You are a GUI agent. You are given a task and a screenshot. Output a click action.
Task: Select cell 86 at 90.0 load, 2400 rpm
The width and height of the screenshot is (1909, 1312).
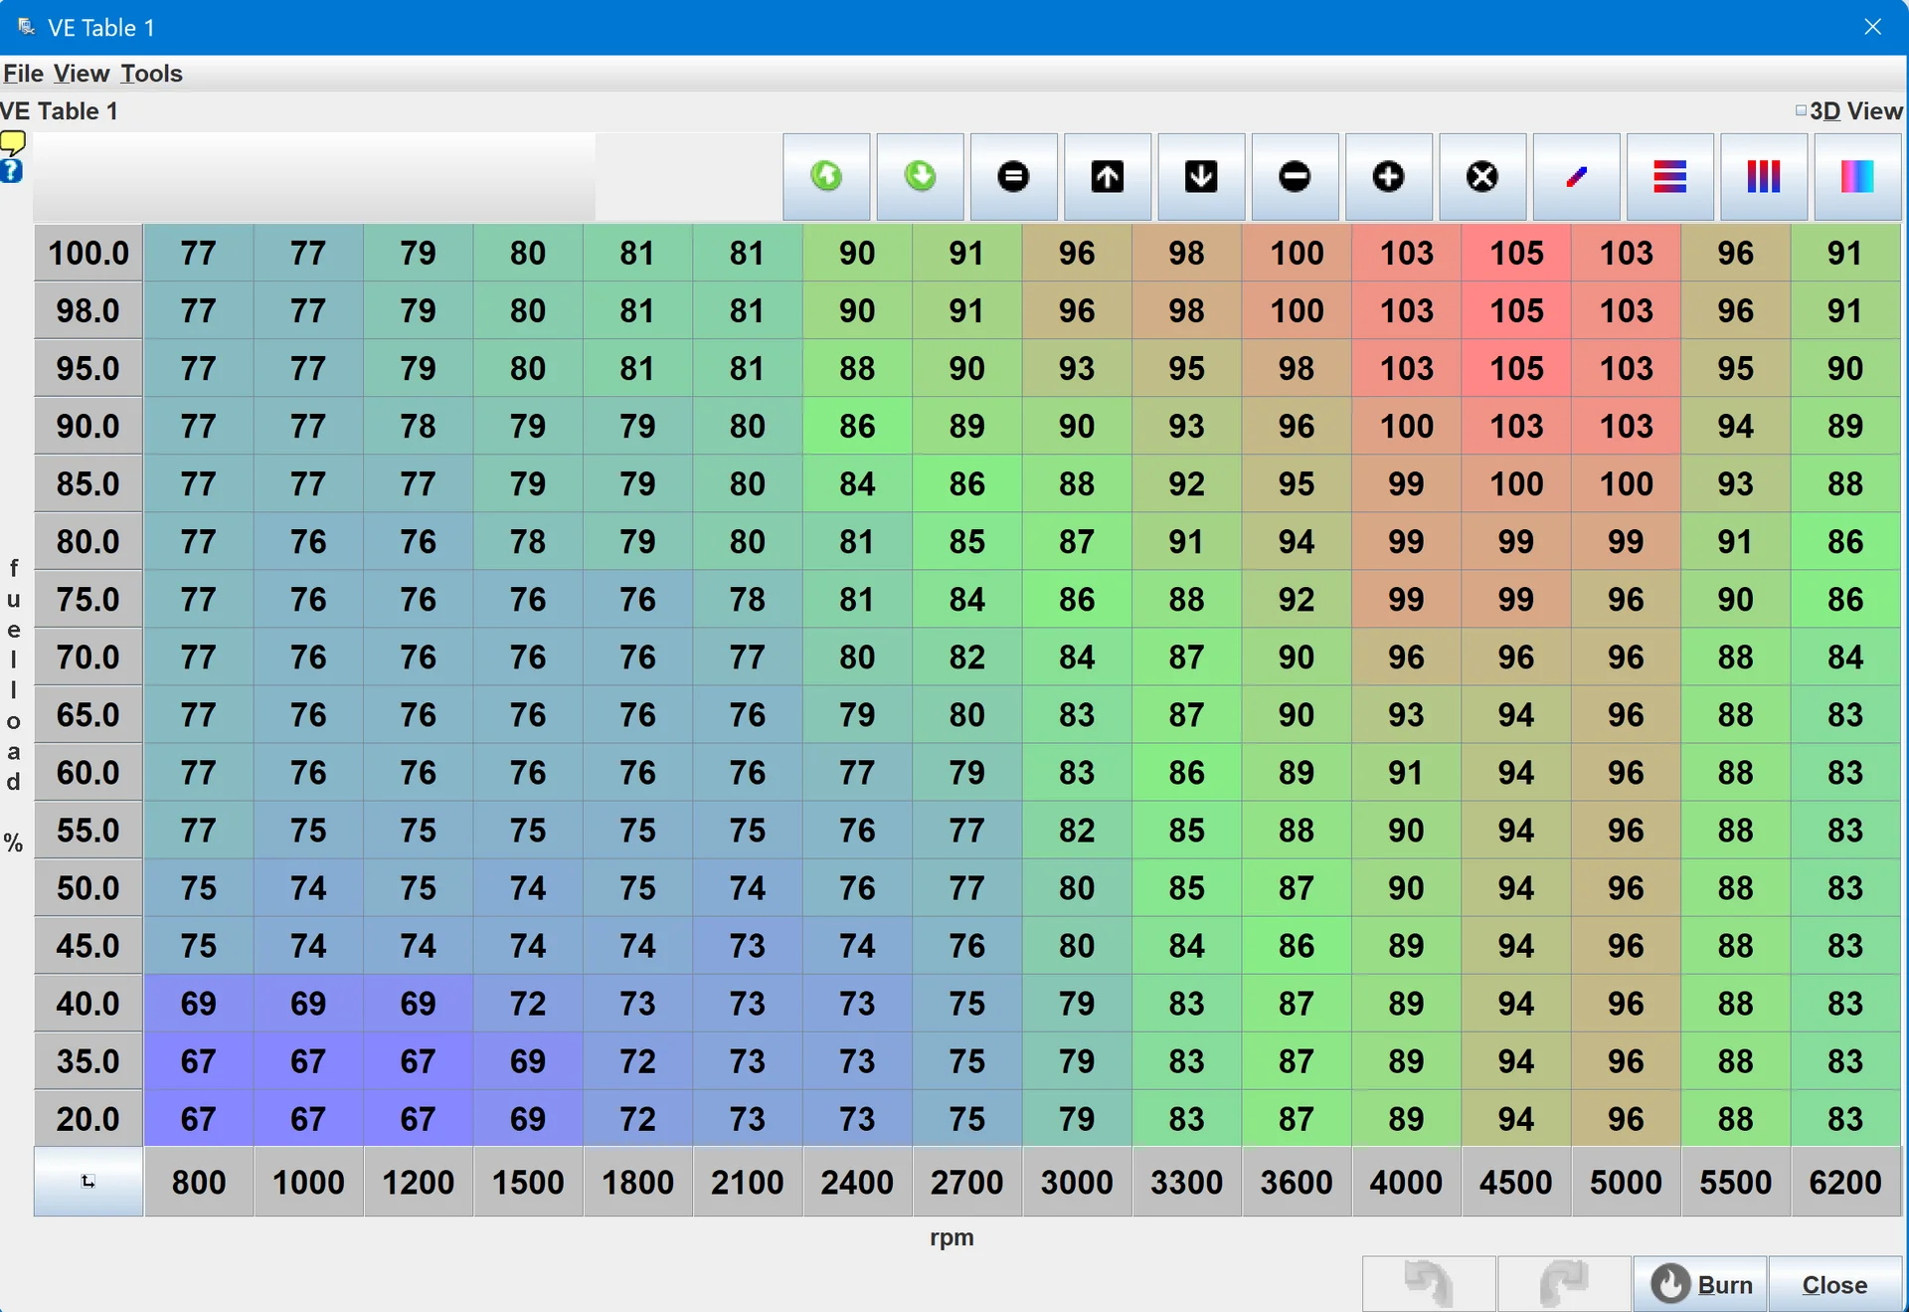857,426
